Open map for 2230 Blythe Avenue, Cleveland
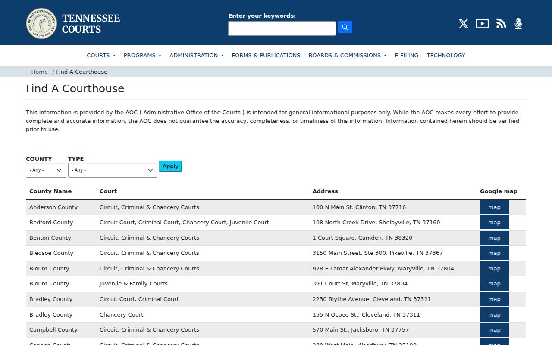Viewport: 552px width, 345px height. (494, 299)
